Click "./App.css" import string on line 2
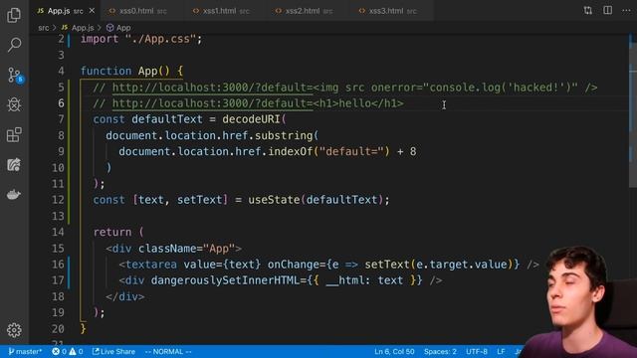This screenshot has width=637, height=358. (161, 39)
